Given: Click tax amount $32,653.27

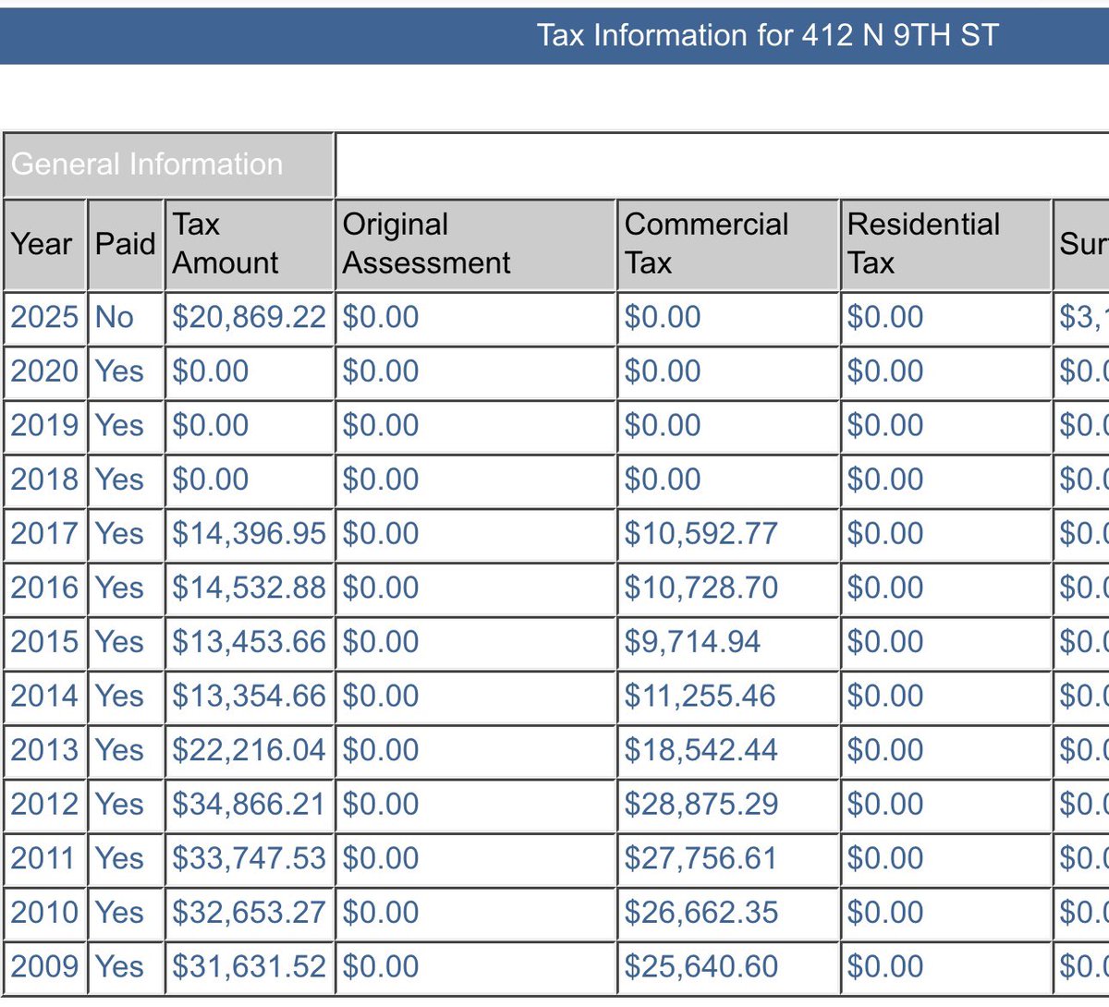Looking at the screenshot, I should [250, 912].
